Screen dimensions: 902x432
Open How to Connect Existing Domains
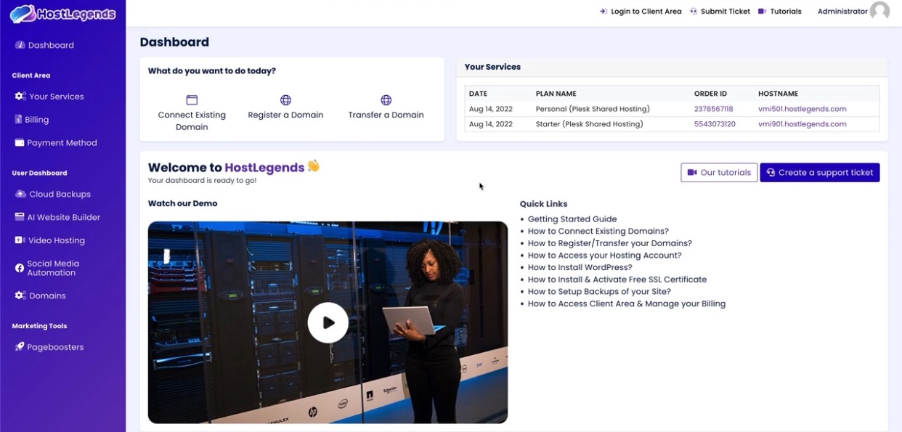tap(598, 231)
